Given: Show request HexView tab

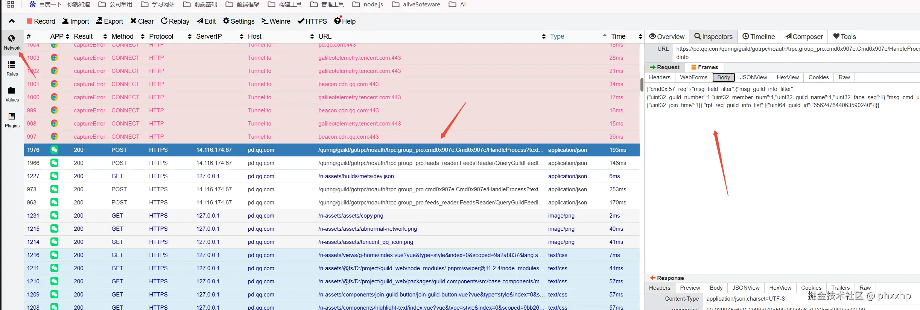Looking at the screenshot, I should point(788,77).
